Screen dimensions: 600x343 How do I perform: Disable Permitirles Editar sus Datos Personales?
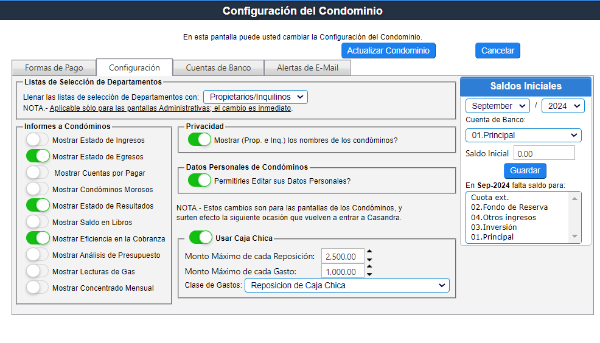click(199, 181)
